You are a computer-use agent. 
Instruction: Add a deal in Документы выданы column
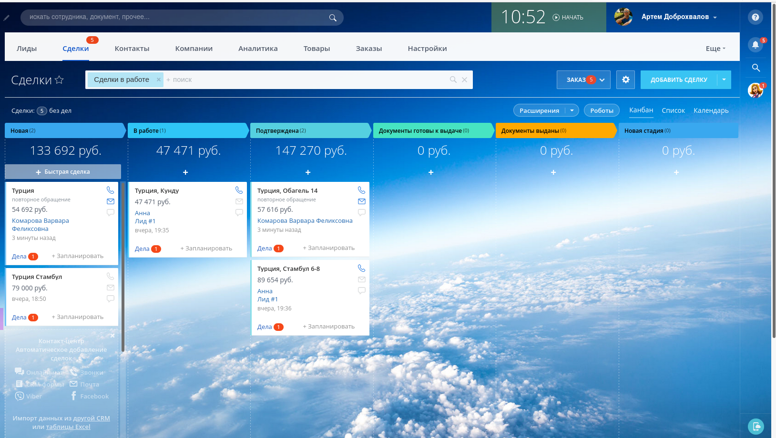click(x=553, y=172)
